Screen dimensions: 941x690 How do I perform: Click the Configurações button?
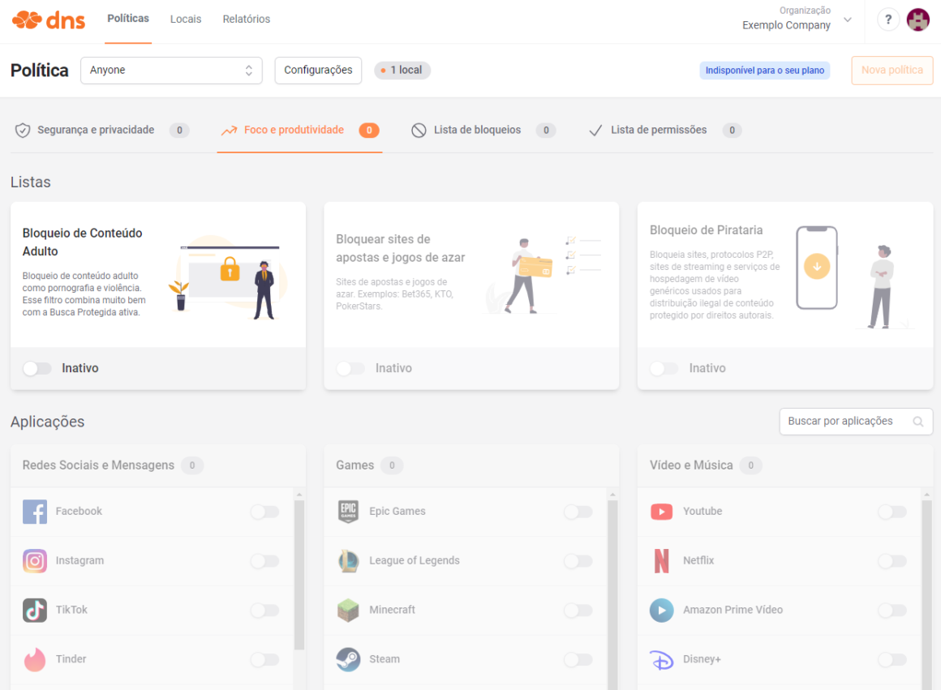pyautogui.click(x=318, y=71)
